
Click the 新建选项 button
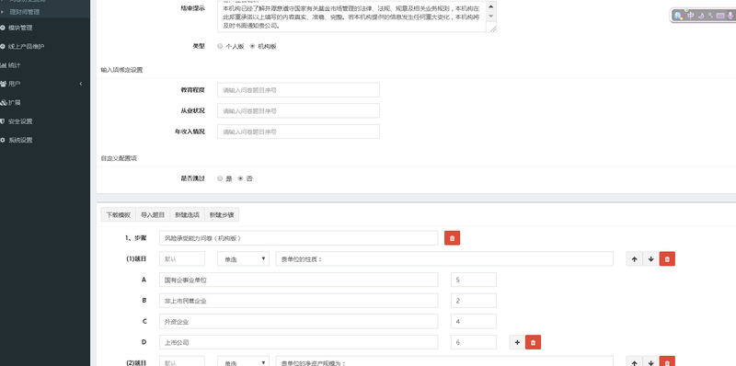pos(188,215)
